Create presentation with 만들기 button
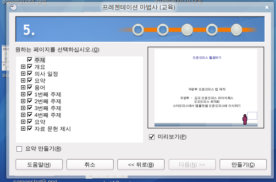The height and width of the screenshot is (182, 276). click(x=243, y=165)
